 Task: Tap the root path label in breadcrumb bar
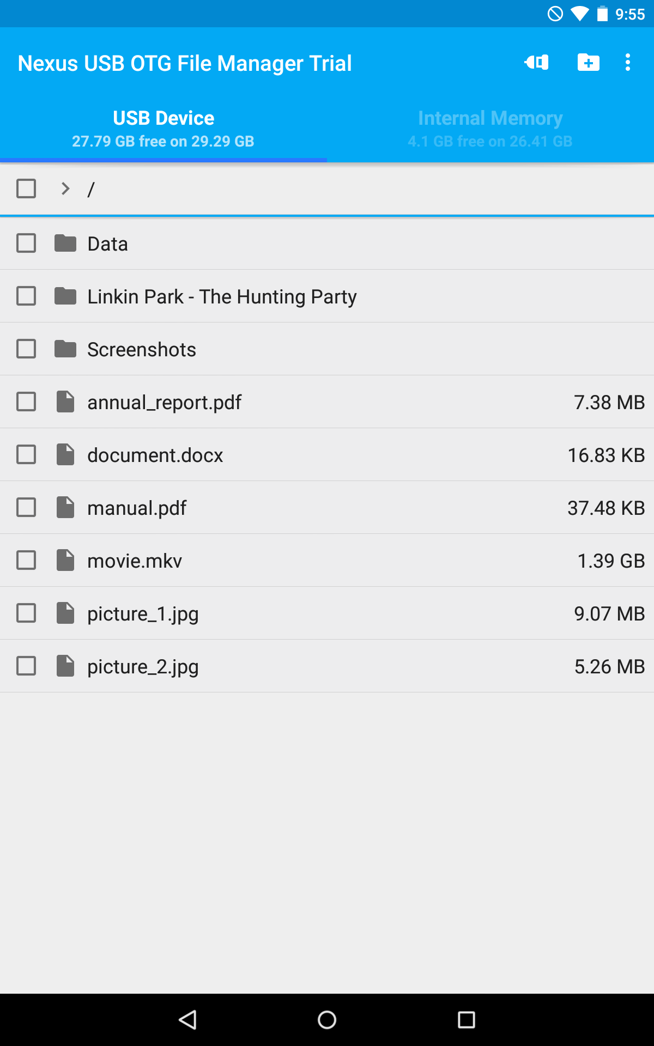(x=92, y=189)
